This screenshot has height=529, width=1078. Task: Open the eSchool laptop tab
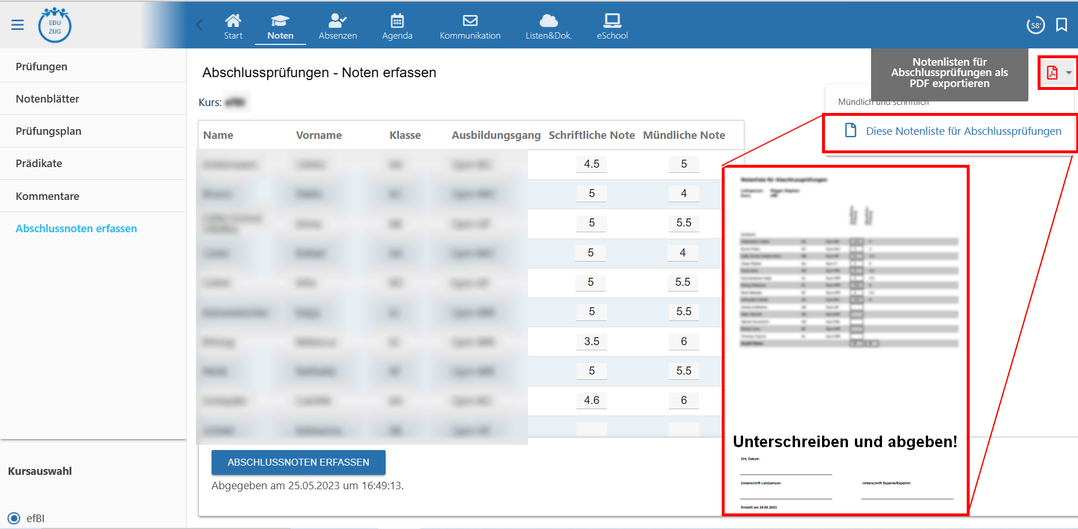coord(612,27)
